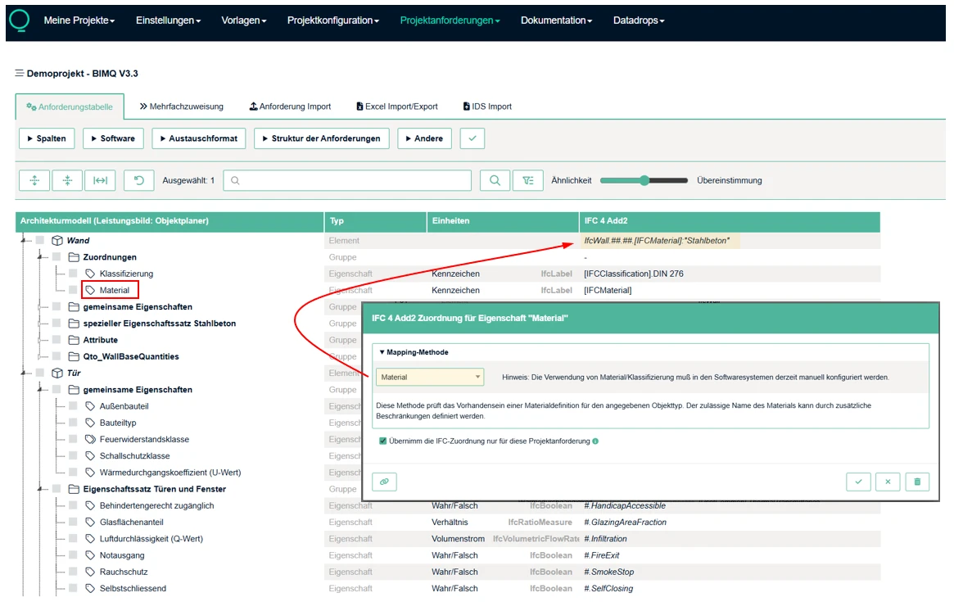Delete mapping with trash icon
Image resolution: width=954 pixels, height=602 pixels.
tap(917, 482)
